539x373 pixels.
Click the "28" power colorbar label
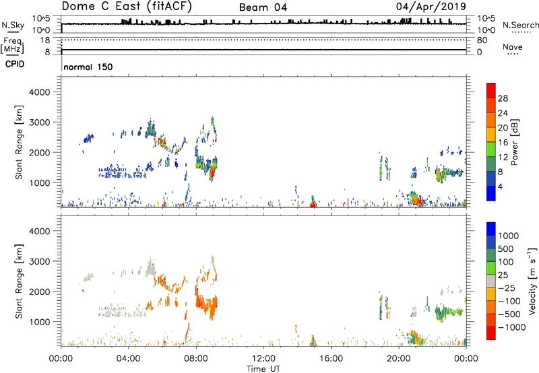[x=503, y=98]
